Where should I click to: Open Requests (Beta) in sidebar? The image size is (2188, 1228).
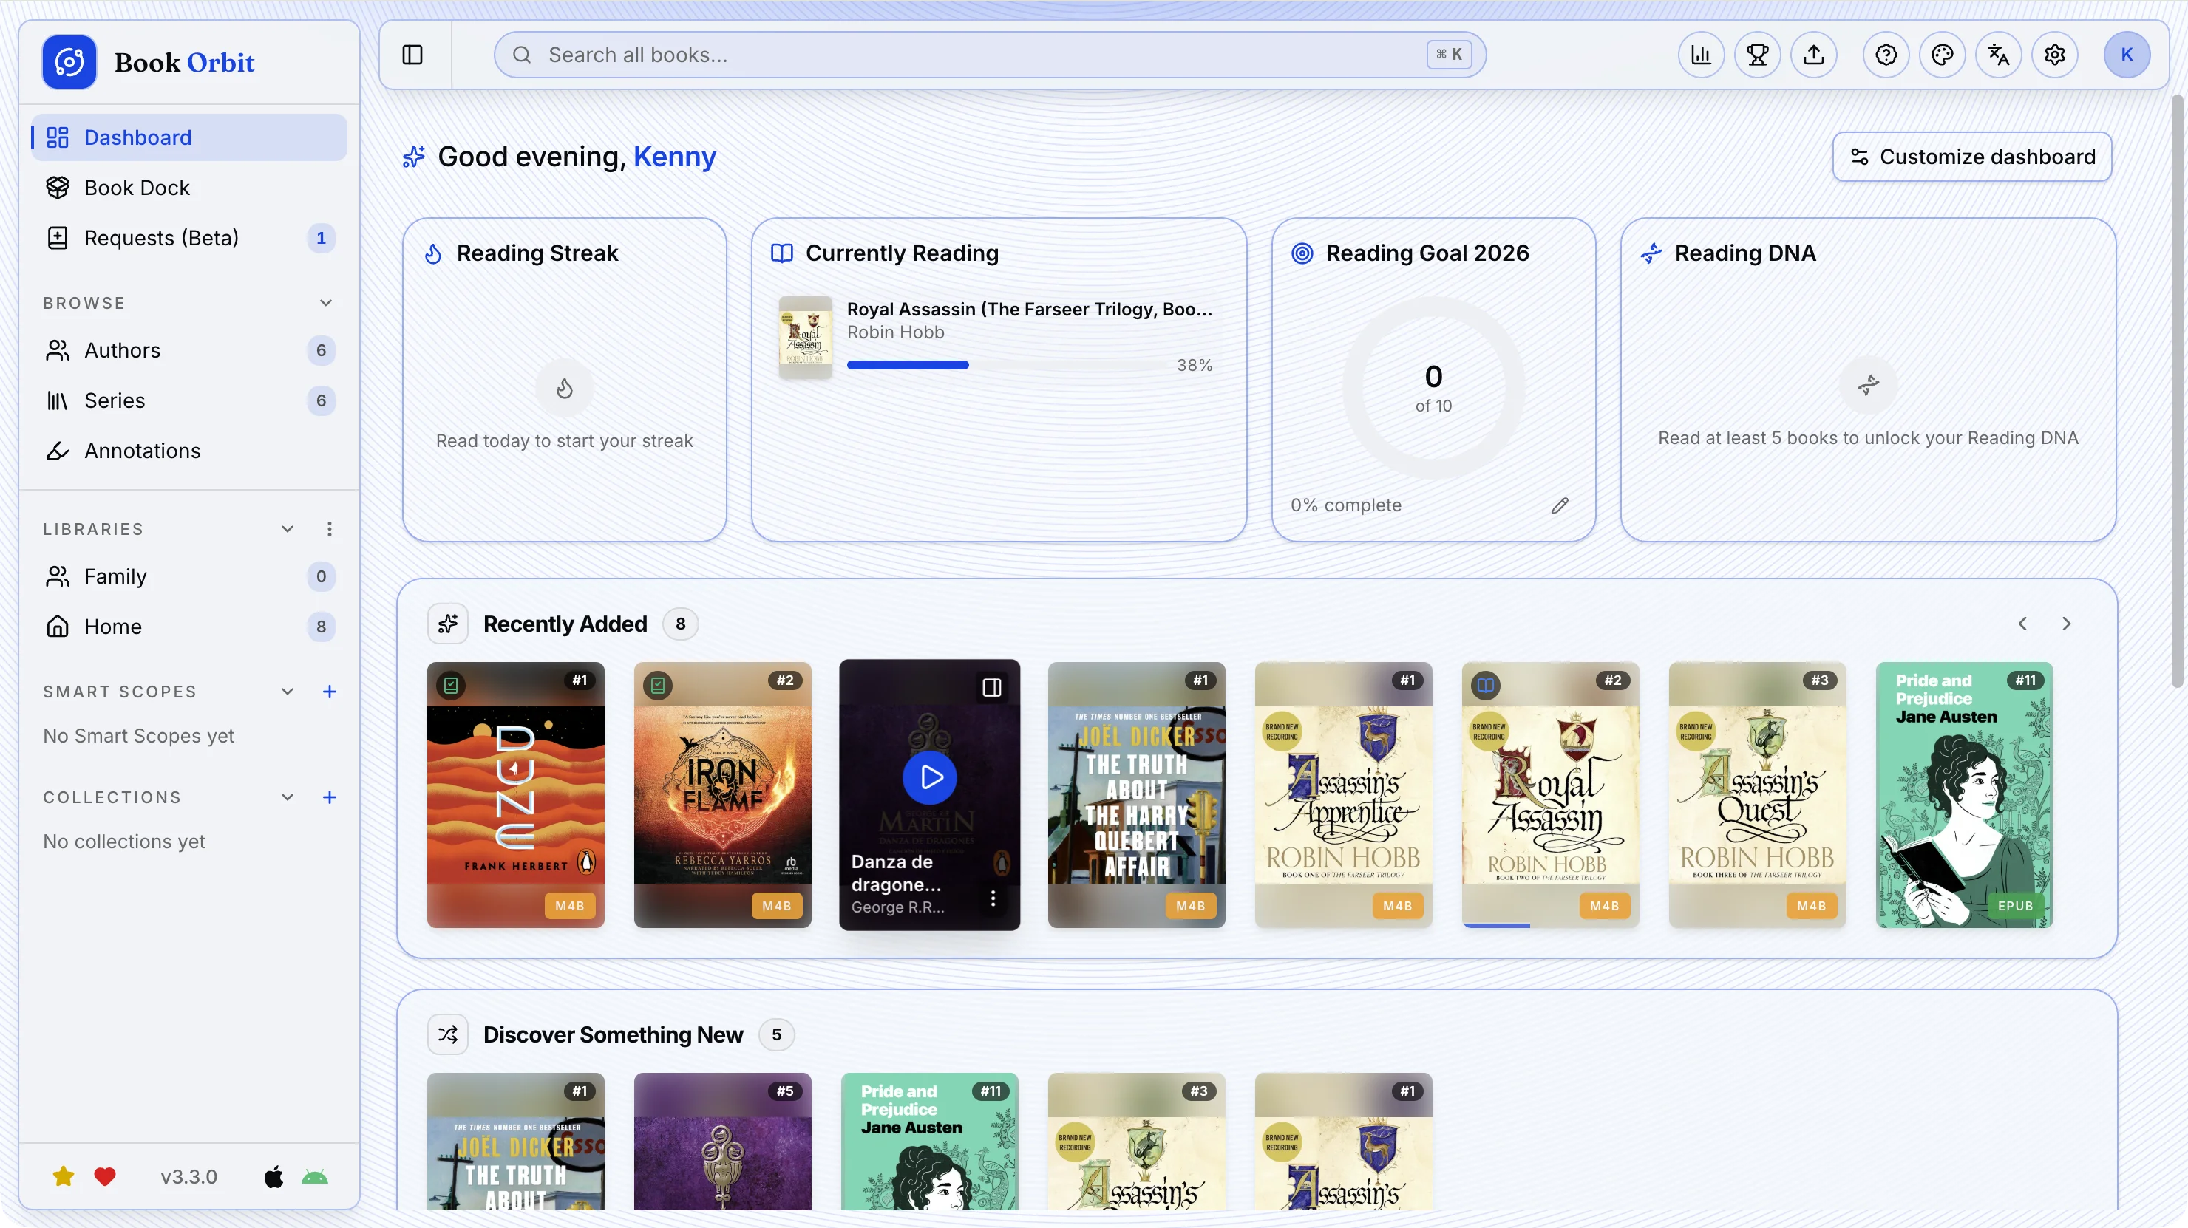[x=188, y=238]
